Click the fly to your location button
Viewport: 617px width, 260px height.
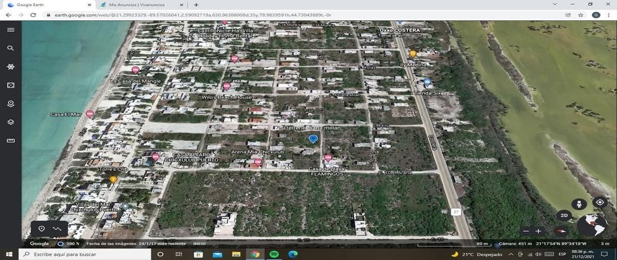click(600, 202)
